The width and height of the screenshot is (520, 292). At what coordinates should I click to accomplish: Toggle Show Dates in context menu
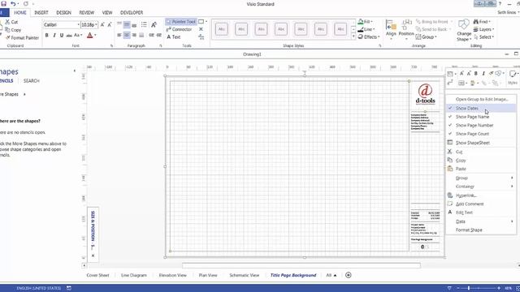(x=480, y=108)
